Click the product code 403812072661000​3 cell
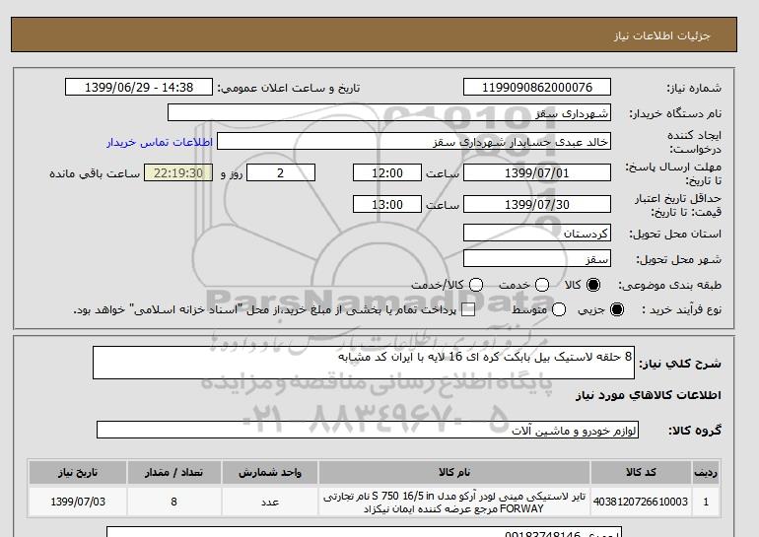Viewport: 759px width, 537px height. click(x=641, y=502)
